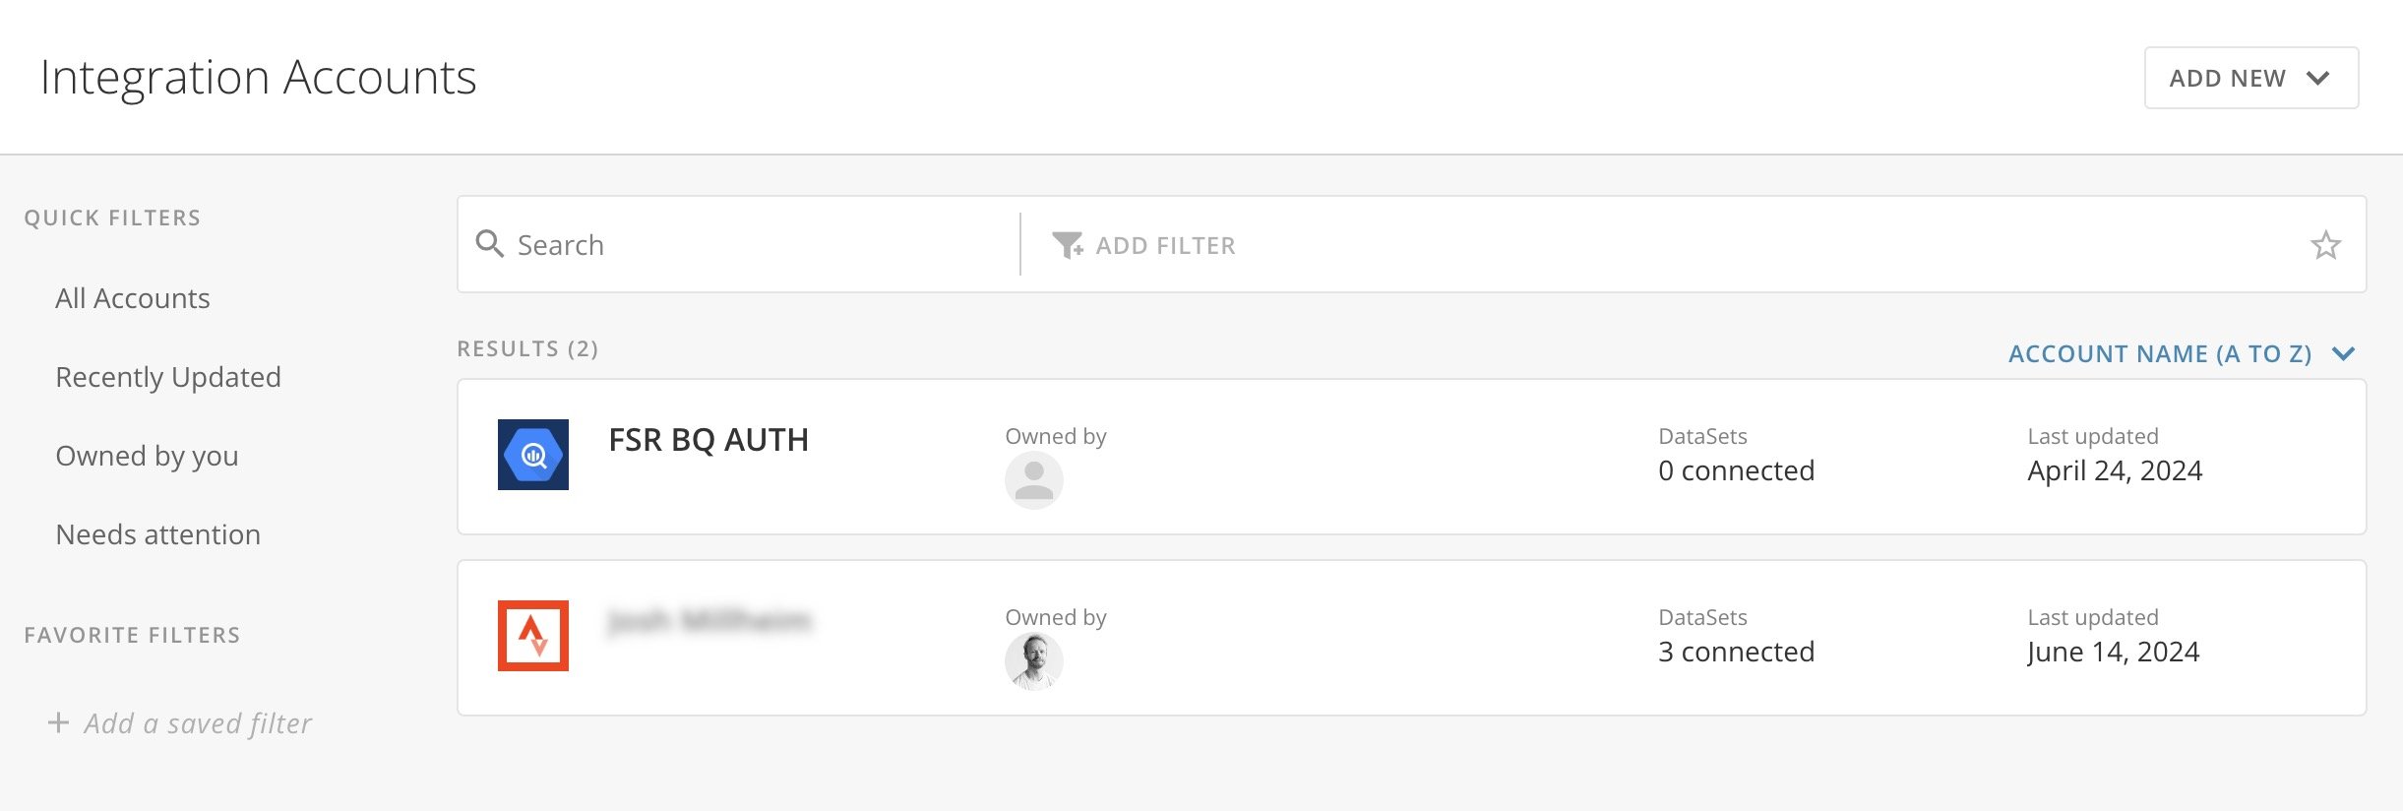The height and width of the screenshot is (811, 2403).
Task: Click the default owner avatar placeholder
Action: [x=1033, y=480]
